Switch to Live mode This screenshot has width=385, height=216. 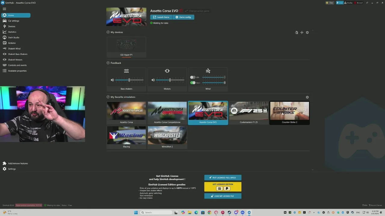point(340,3)
